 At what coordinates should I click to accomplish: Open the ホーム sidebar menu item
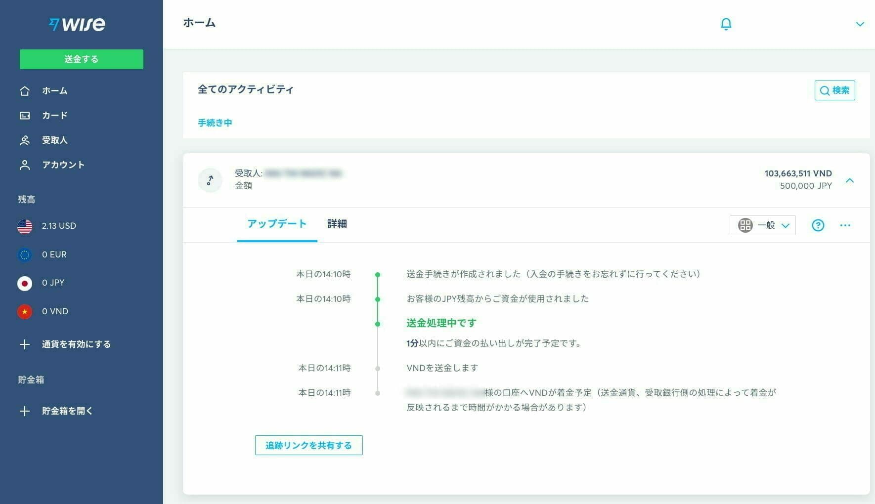tap(54, 91)
